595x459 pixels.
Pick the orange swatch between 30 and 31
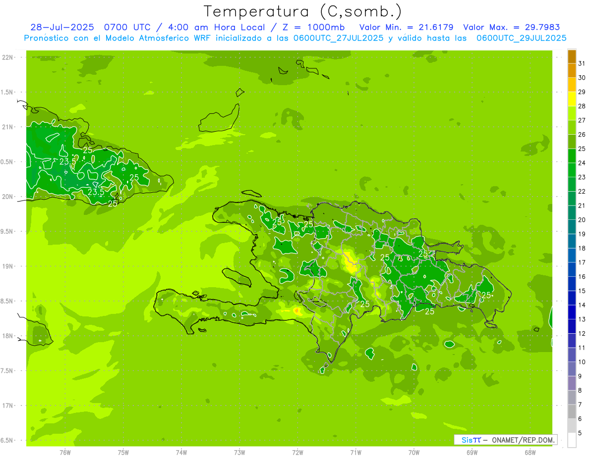point(572,70)
